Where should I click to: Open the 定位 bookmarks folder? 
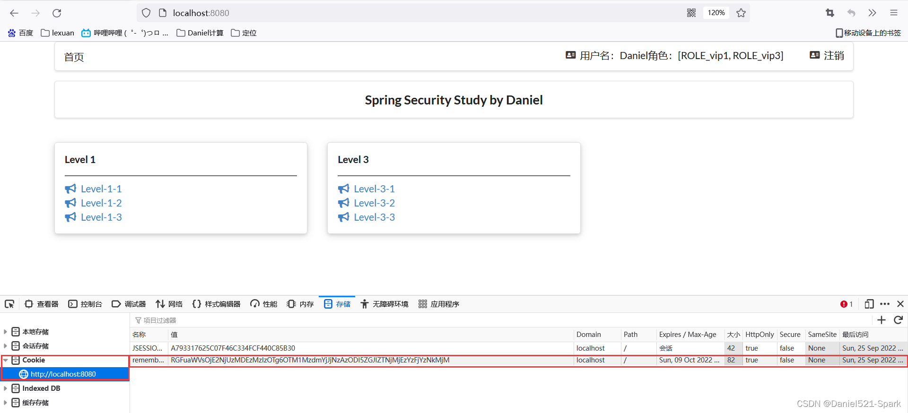pos(244,33)
